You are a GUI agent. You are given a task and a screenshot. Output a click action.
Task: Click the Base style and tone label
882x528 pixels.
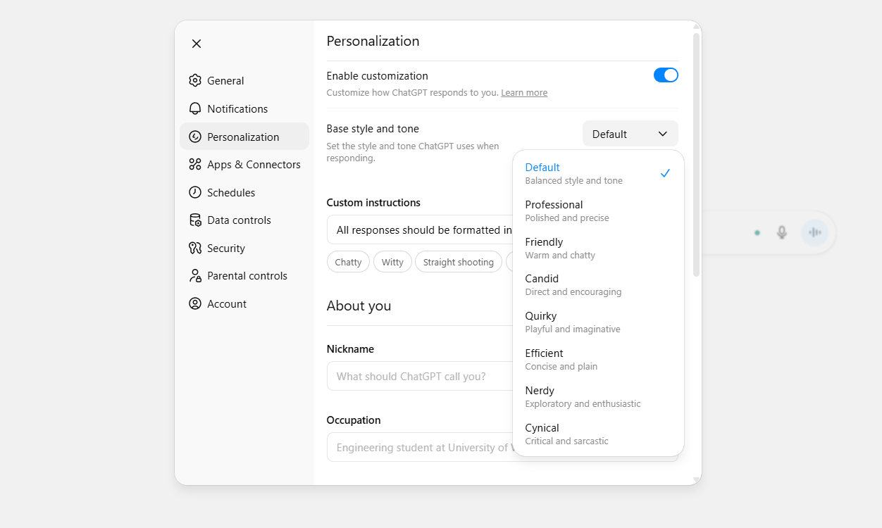point(373,128)
